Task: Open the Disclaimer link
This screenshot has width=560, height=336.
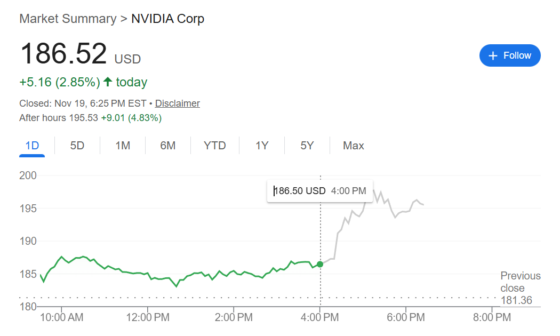Action: click(177, 103)
